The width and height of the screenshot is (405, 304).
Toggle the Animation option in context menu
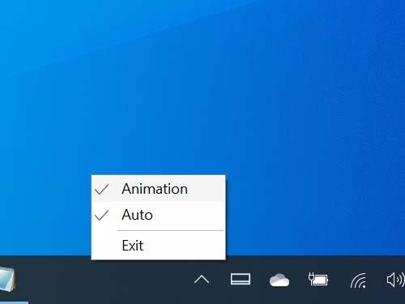159,189
